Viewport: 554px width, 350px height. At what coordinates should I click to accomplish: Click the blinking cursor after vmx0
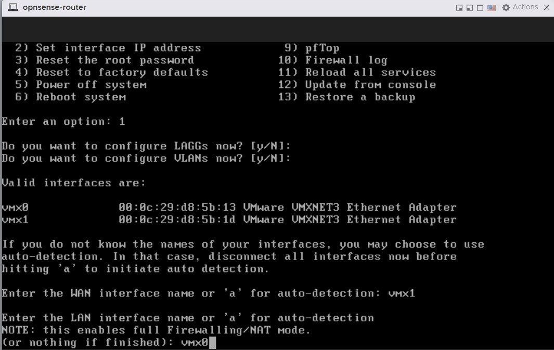pyautogui.click(x=212, y=343)
